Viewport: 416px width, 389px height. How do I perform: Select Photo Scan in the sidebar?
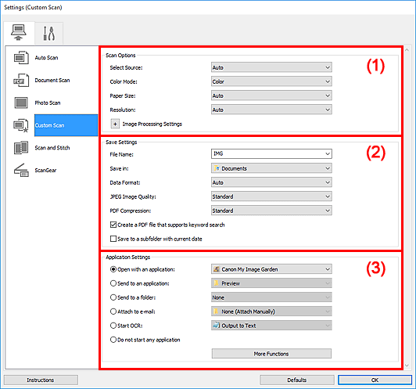tap(48, 103)
